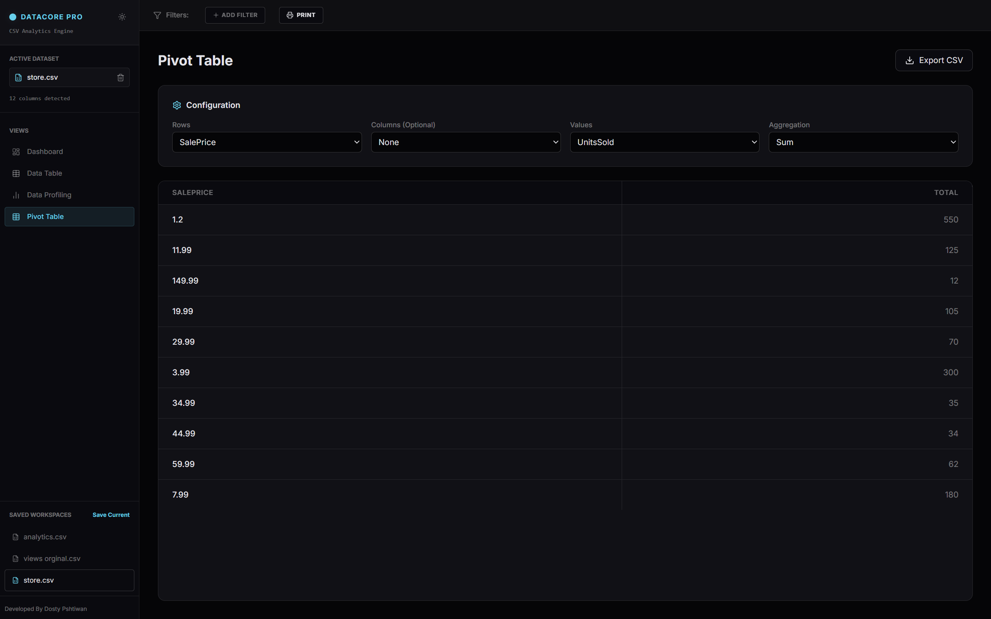This screenshot has height=619, width=991.
Task: Click the DataCore Pro cyan logo dot
Action: [13, 17]
